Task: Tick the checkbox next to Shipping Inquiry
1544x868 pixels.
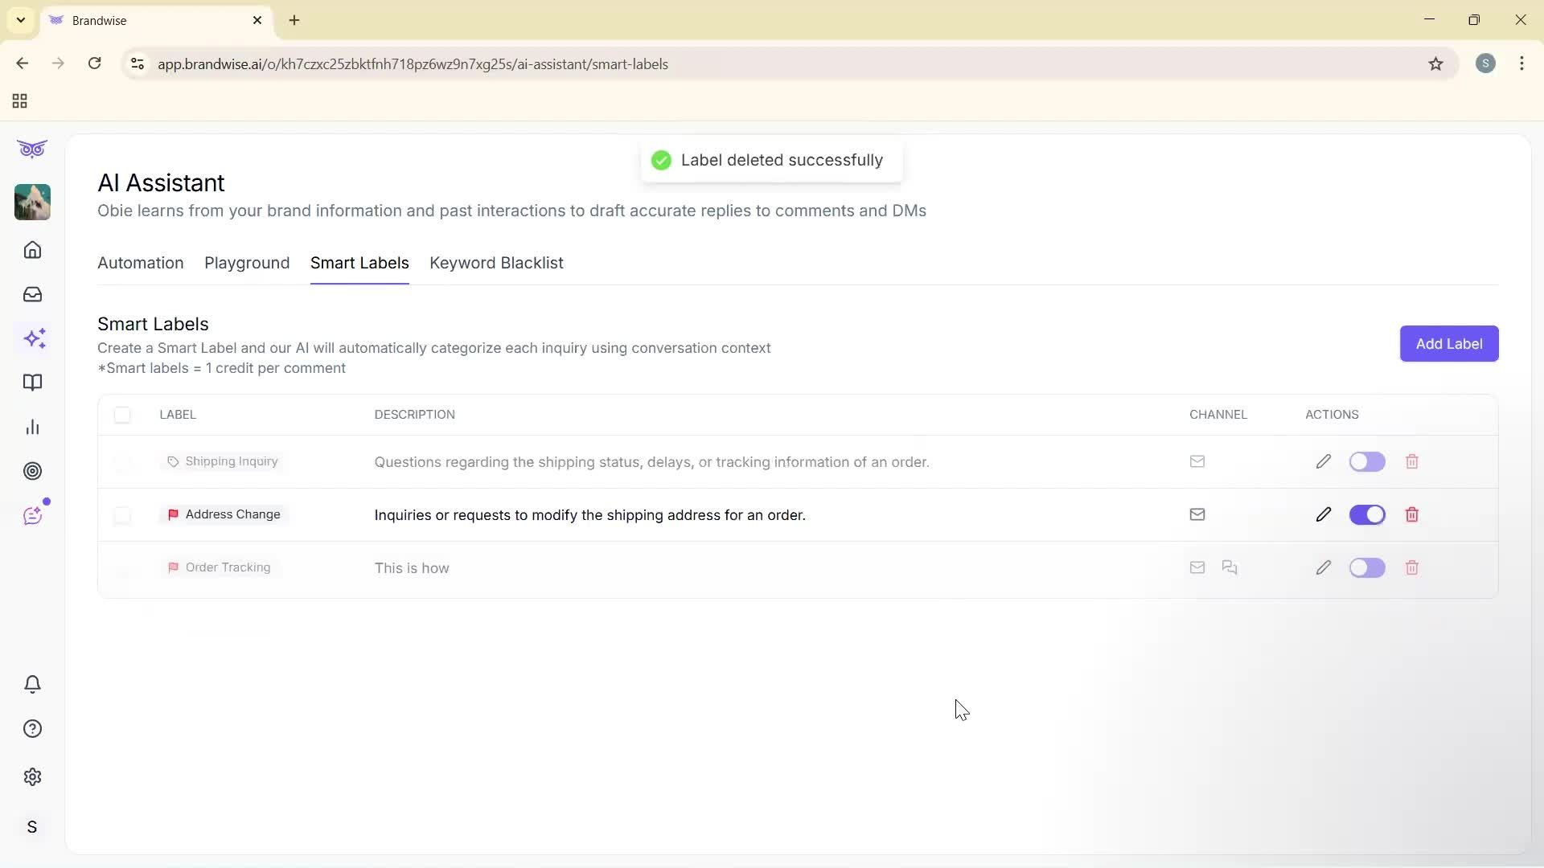Action: coord(122,461)
